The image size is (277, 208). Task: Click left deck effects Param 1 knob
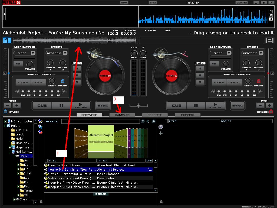[50, 63]
